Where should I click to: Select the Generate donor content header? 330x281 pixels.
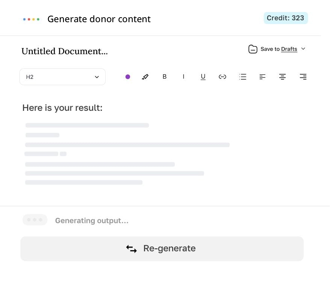tap(99, 19)
